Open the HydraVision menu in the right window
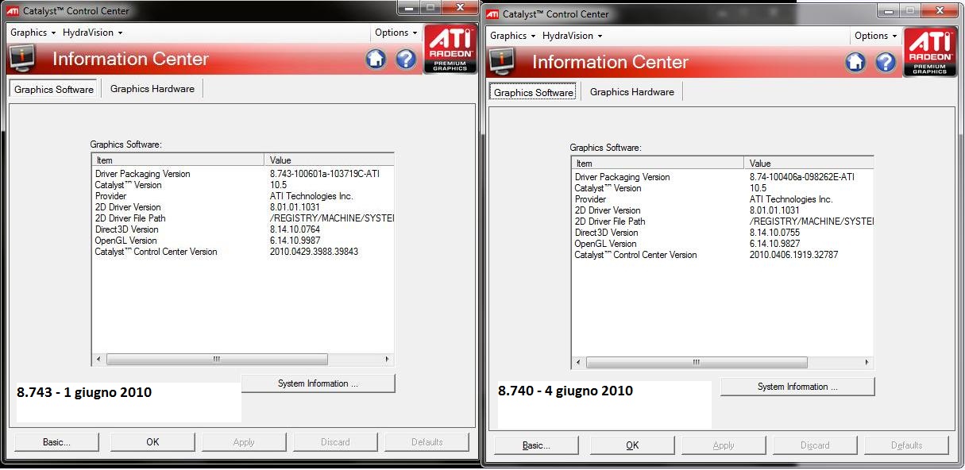This screenshot has width=965, height=470. 573,36
